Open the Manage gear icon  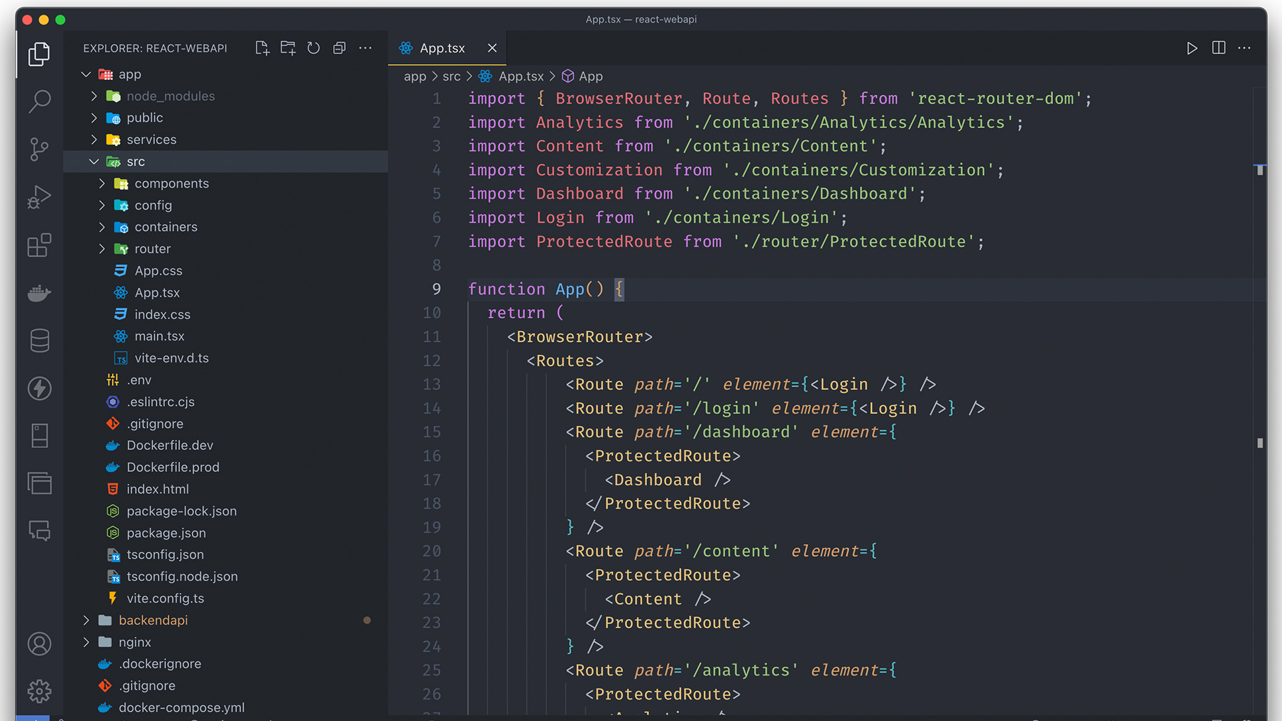click(39, 692)
